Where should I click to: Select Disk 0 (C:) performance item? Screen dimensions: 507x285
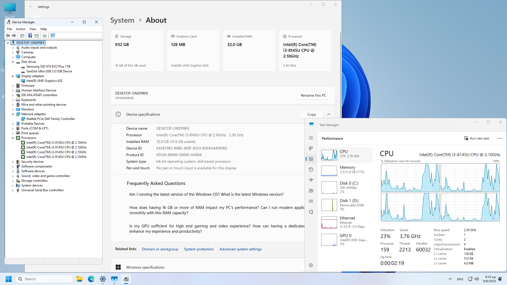click(346, 187)
